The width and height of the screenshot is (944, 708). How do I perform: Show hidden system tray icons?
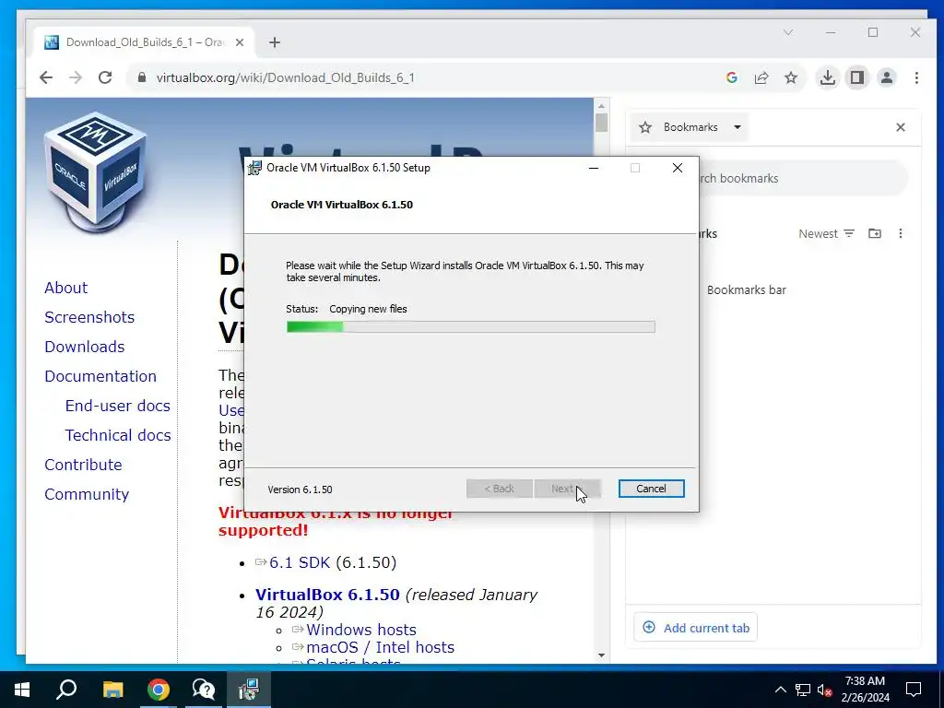780,690
